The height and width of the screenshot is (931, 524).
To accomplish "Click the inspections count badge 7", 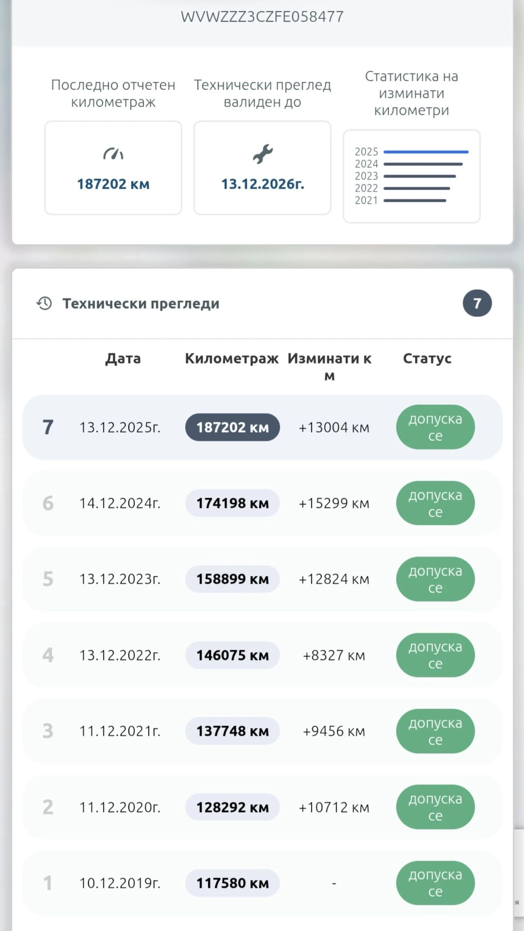I will click(x=477, y=303).
